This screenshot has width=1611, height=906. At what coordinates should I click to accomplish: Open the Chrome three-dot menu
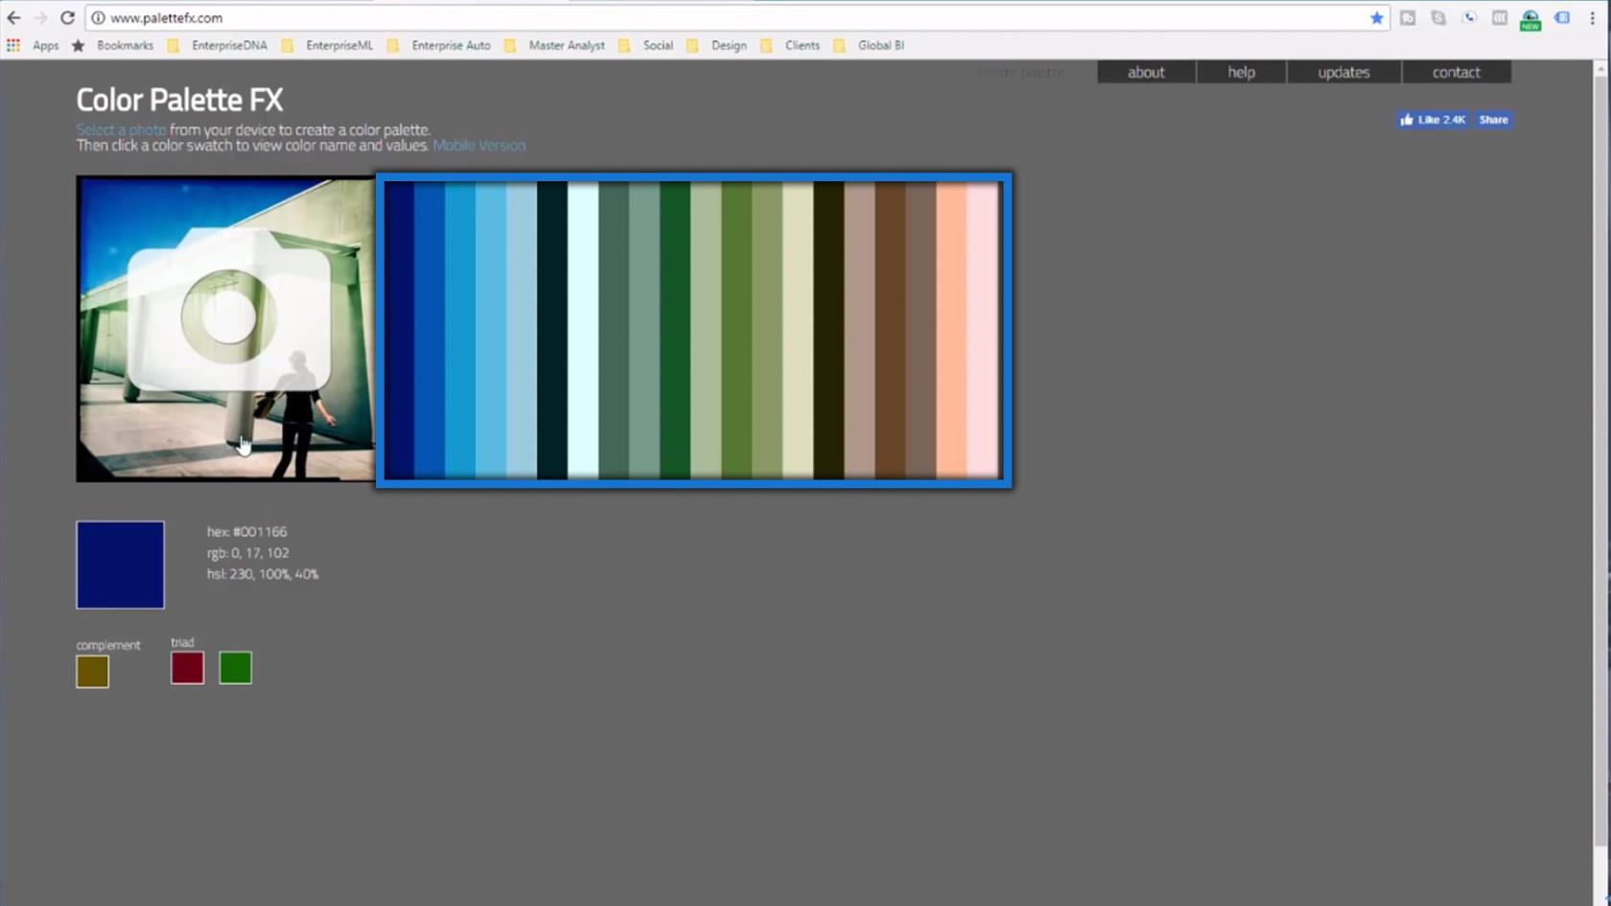(x=1593, y=18)
